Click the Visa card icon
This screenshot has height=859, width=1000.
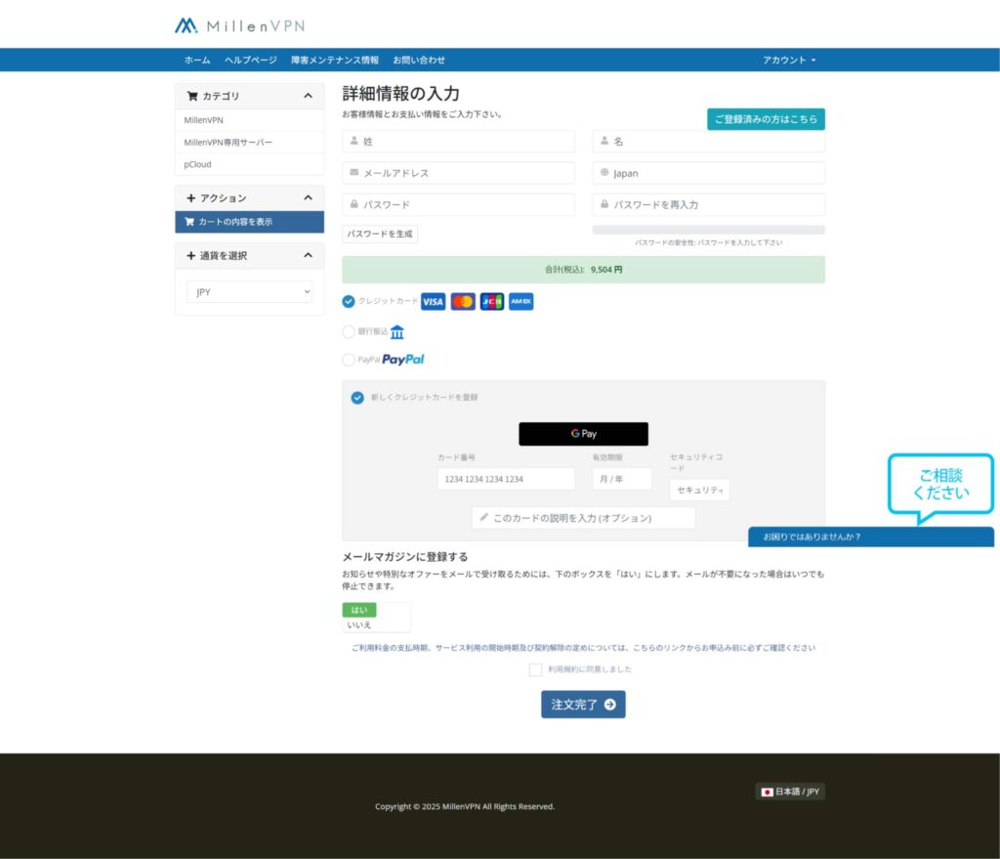[x=433, y=302]
